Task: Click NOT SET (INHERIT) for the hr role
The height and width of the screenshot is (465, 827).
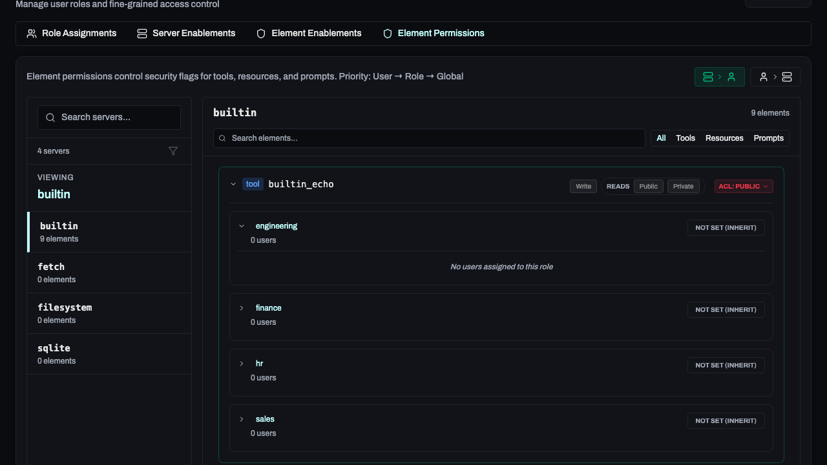Action: point(726,365)
